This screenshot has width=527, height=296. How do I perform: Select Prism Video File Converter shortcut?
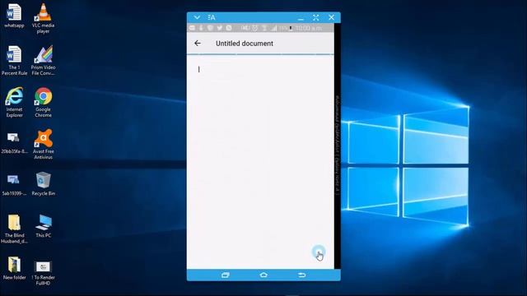point(43,60)
